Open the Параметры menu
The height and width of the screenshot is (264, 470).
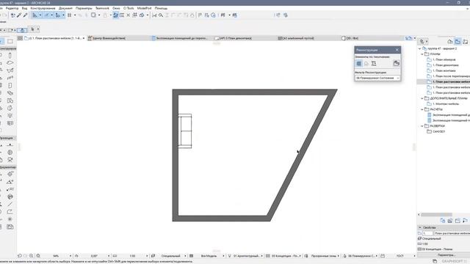tap(84, 8)
